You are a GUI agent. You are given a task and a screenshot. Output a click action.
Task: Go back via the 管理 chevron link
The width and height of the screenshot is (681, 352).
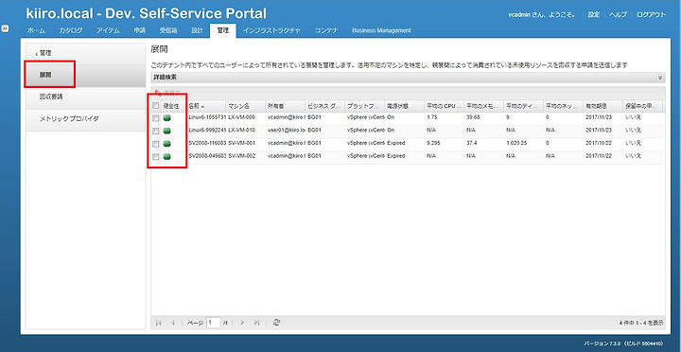tap(43, 53)
